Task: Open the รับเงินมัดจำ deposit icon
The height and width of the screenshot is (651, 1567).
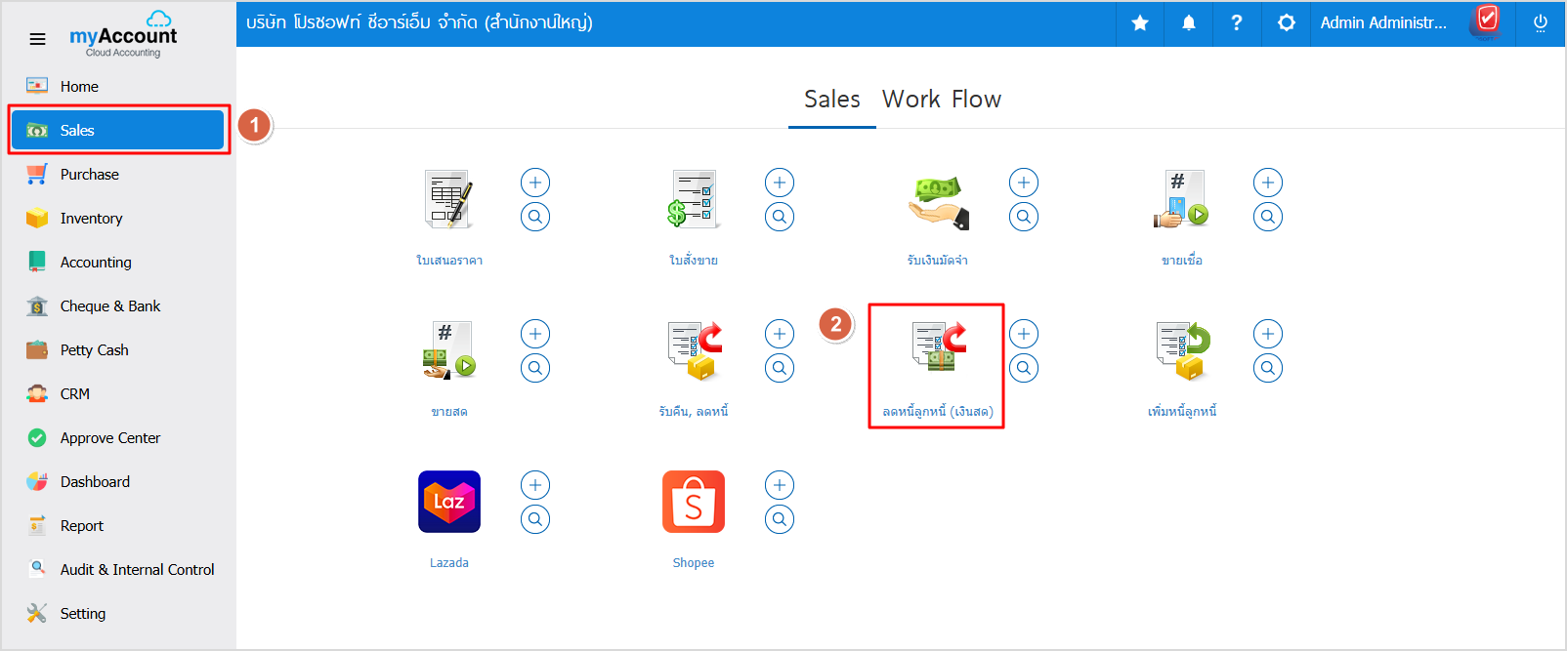Action: coord(938,201)
